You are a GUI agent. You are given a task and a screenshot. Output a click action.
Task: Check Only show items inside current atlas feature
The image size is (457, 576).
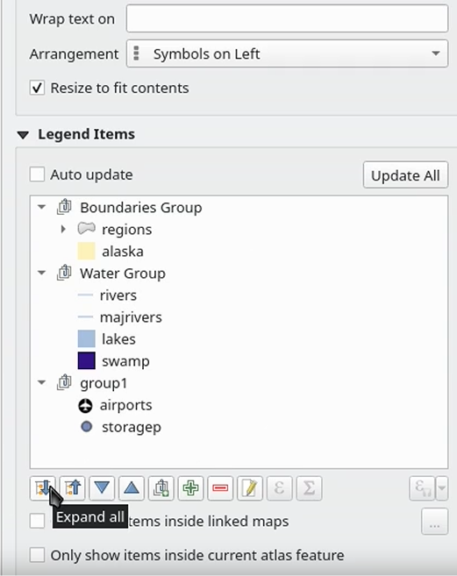coord(37,555)
